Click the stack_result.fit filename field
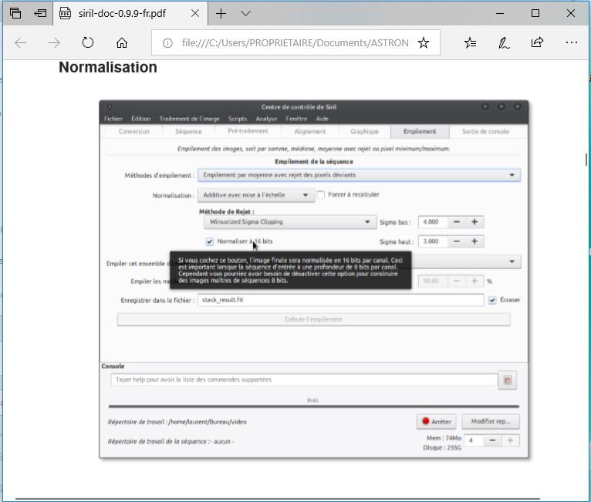 (341, 300)
